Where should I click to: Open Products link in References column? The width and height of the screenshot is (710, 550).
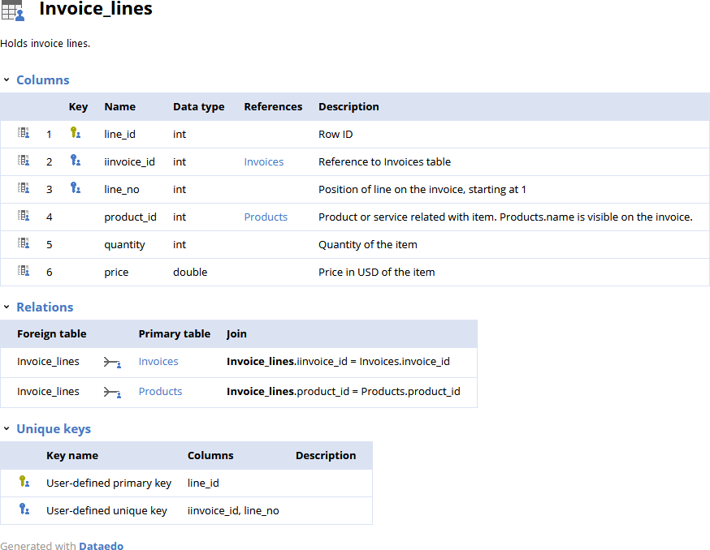[x=266, y=217]
